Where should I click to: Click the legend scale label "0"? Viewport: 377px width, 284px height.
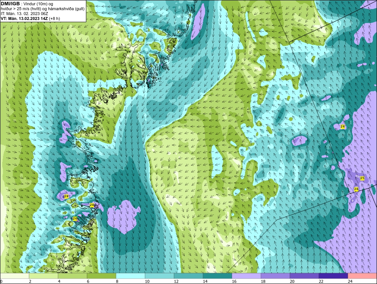point(1,281)
